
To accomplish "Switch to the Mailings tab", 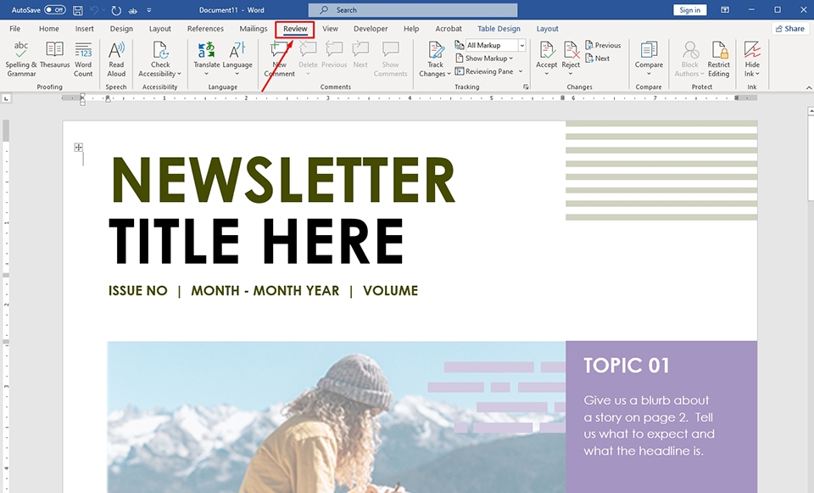I will (254, 29).
